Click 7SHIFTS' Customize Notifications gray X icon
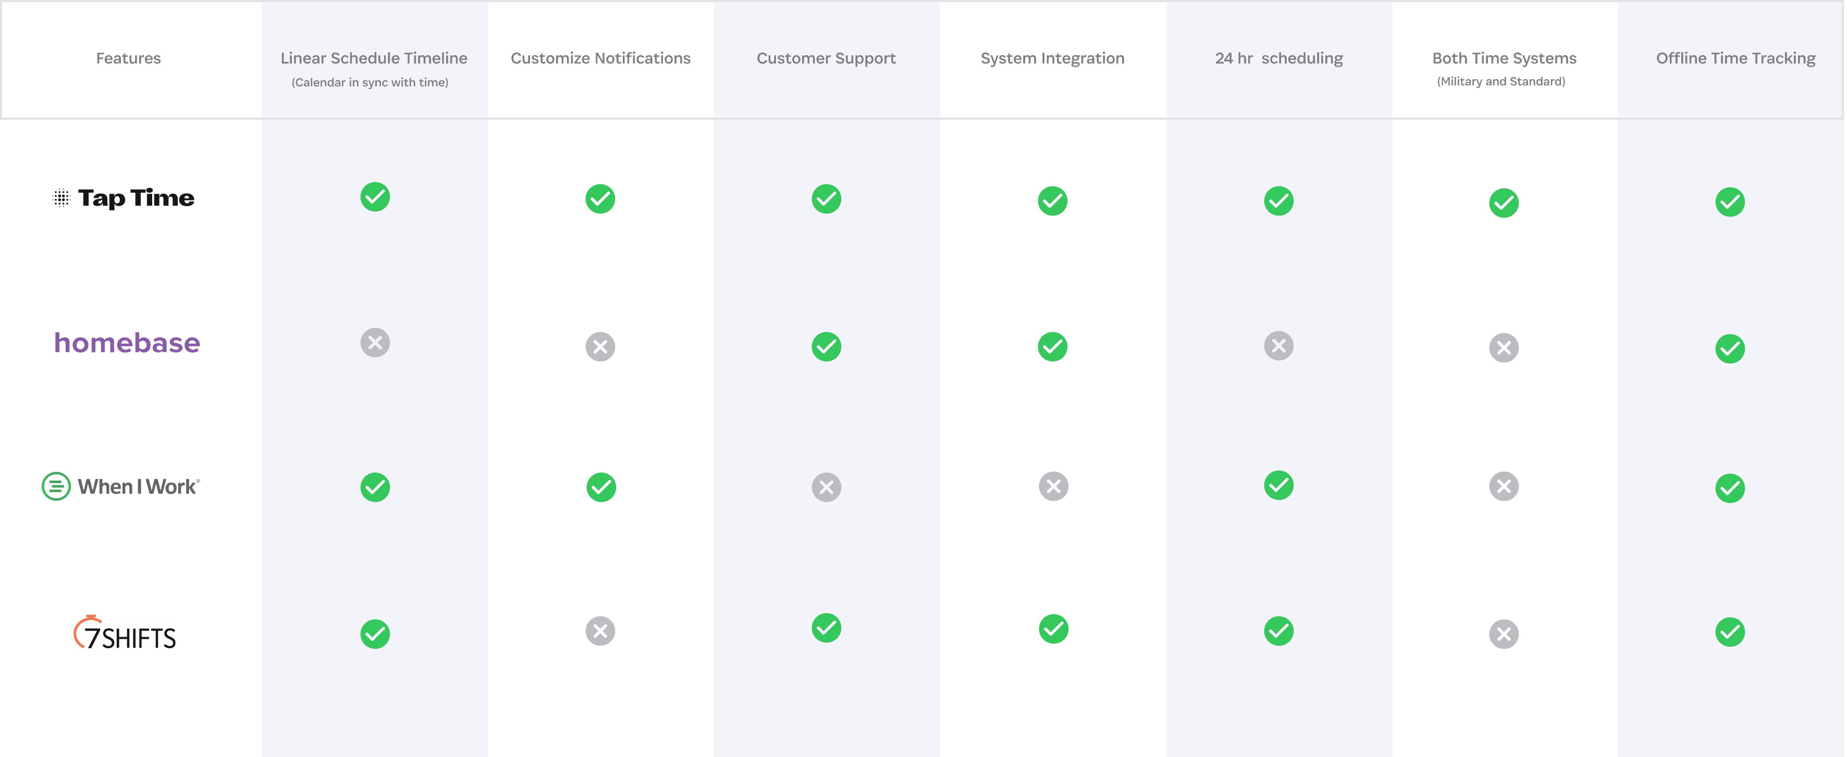Screen dimensions: 1847x757 (x=600, y=631)
